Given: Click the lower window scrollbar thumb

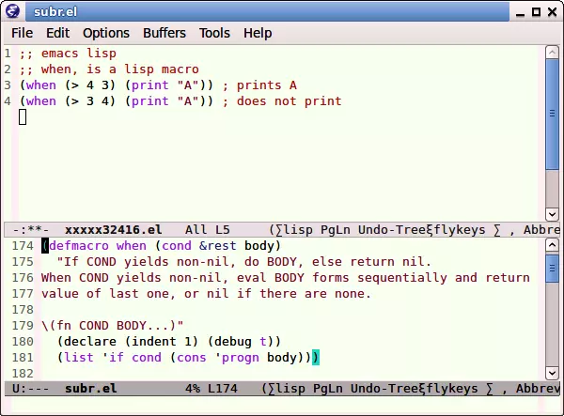Looking at the screenshot, I should (552, 268).
